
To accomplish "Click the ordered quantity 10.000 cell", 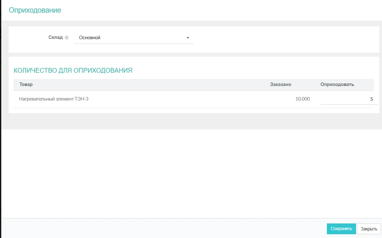I will (302, 99).
